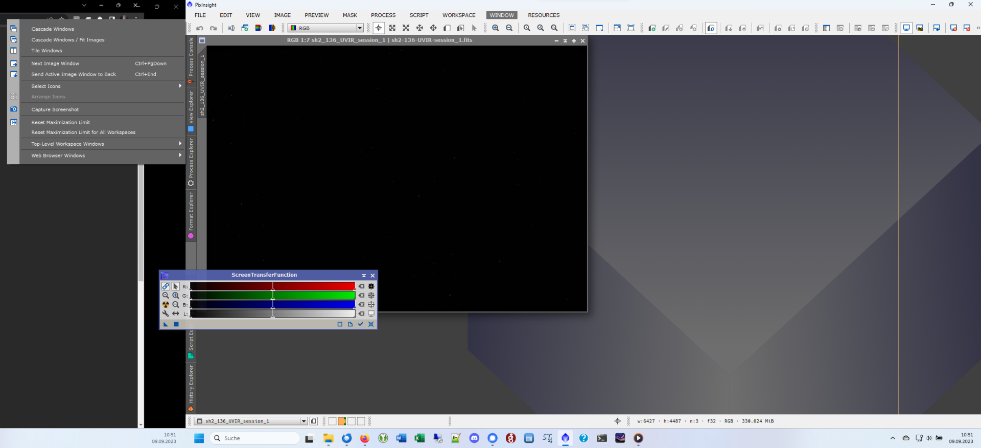Toggle the 24-bit STF LUT icon
This screenshot has height=448, width=981.
tap(920, 28)
